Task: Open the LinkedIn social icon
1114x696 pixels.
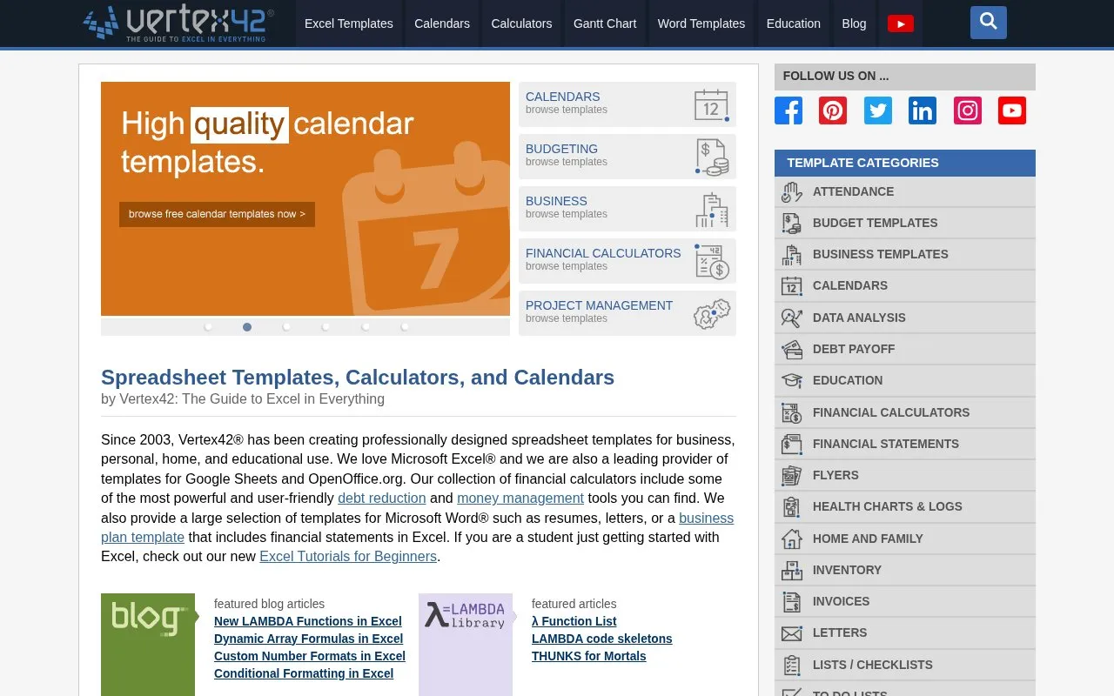Action: 923,110
